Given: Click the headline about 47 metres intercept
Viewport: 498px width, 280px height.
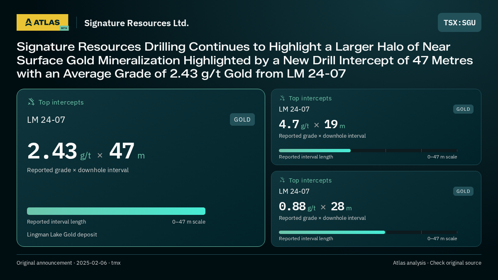Looking at the screenshot, I should (x=245, y=60).
